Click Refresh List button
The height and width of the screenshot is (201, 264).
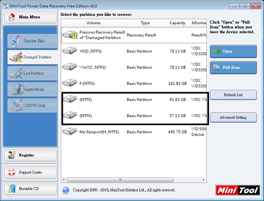point(233,95)
